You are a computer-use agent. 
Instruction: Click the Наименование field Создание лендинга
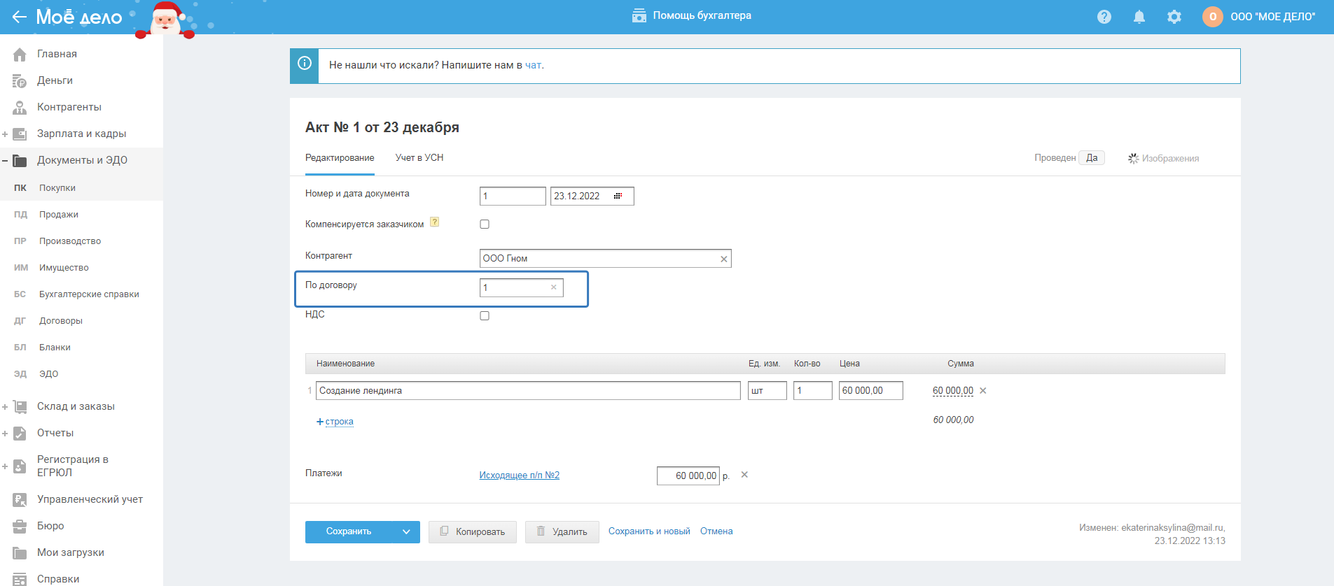pyautogui.click(x=528, y=391)
